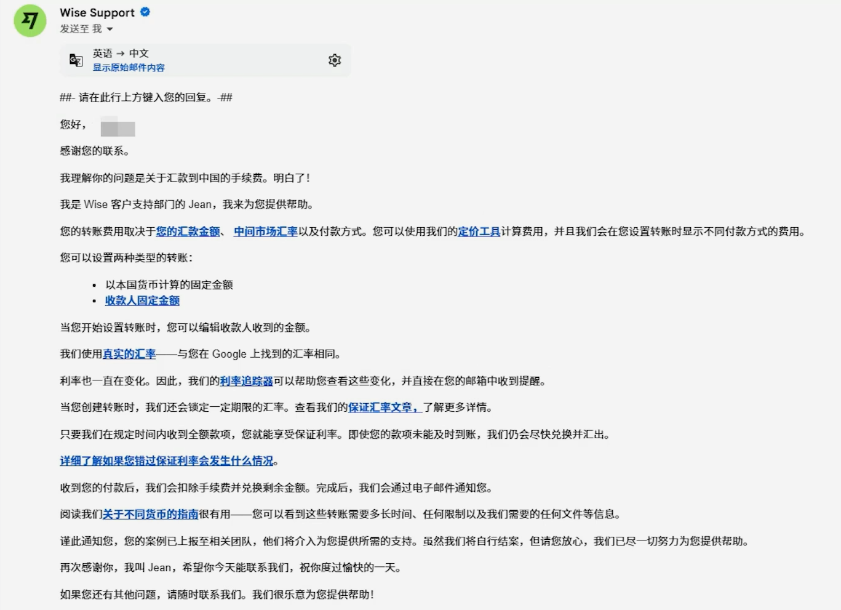
Task: Expand recipient details arrow beside 发送至 我
Action: 110,30
